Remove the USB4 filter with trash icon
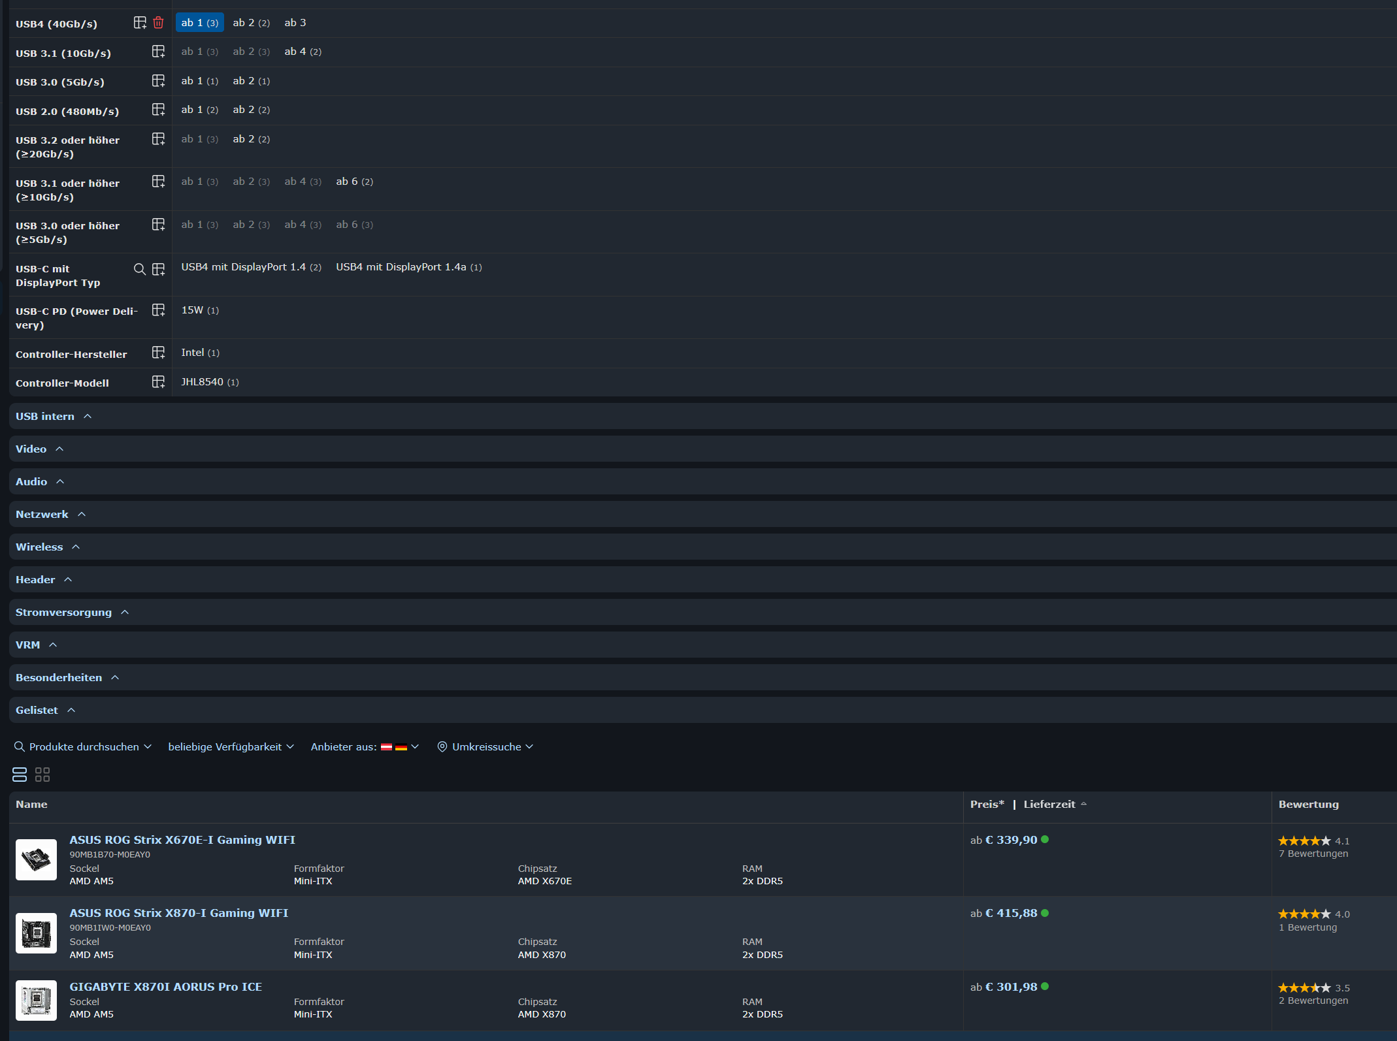The width and height of the screenshot is (1397, 1041). (x=158, y=23)
